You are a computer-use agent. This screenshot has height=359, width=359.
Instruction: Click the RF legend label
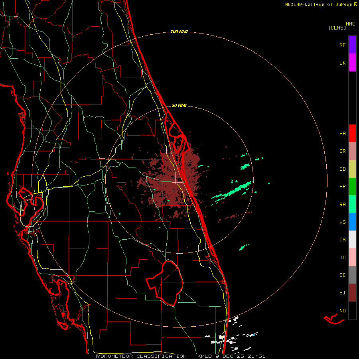(x=342, y=45)
